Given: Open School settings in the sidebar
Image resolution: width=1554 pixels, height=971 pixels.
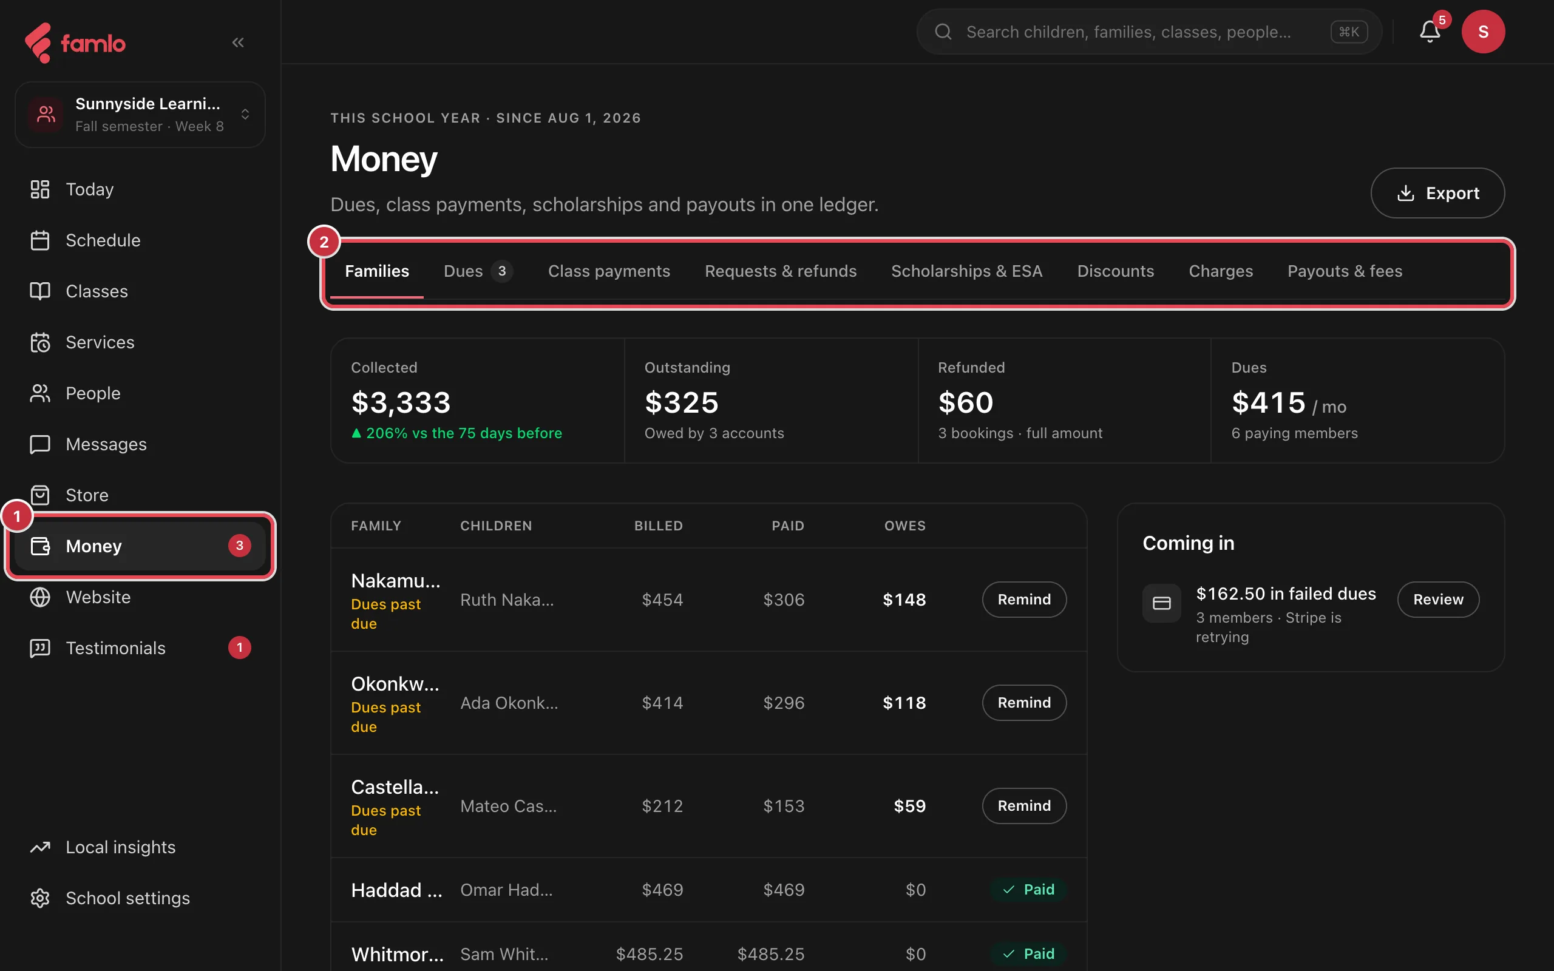Looking at the screenshot, I should [x=140, y=898].
